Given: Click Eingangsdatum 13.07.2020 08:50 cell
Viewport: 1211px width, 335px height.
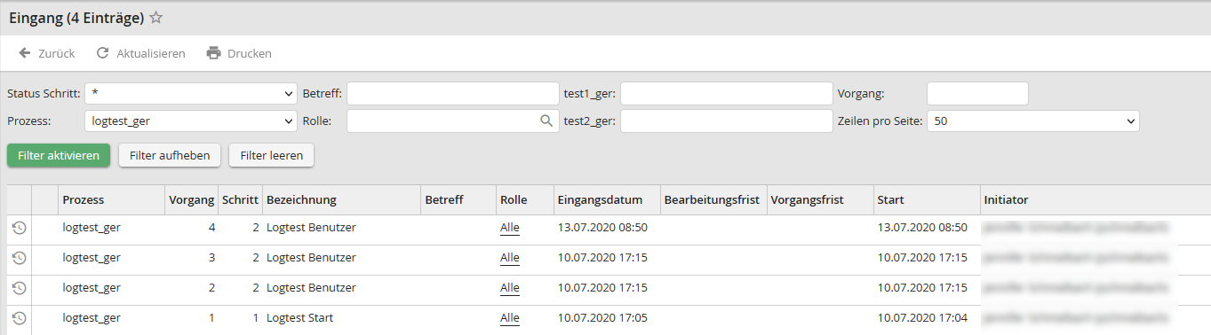Looking at the screenshot, I should point(602,227).
